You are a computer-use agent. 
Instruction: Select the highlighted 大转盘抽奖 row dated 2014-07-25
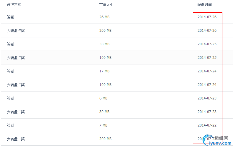click(117, 58)
